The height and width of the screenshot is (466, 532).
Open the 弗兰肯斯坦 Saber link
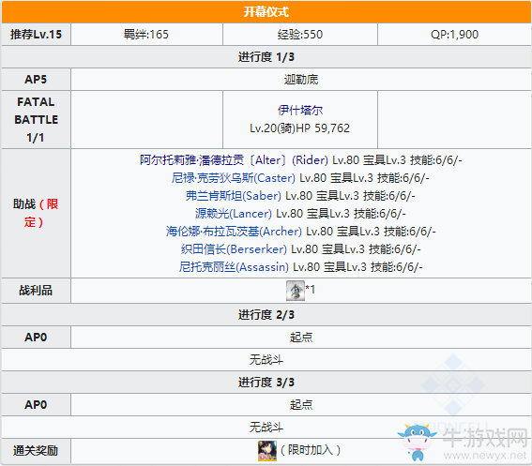233,196
